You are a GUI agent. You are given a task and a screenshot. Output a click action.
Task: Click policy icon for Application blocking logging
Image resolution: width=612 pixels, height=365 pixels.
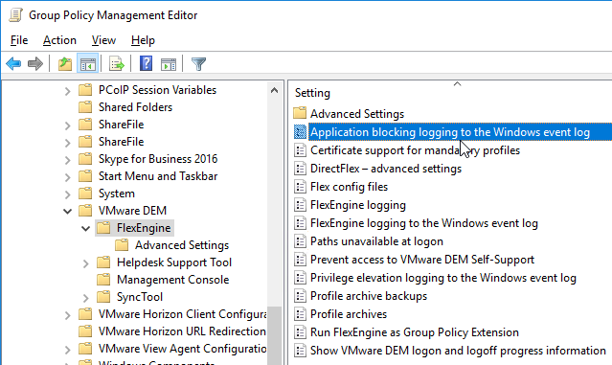click(x=300, y=132)
